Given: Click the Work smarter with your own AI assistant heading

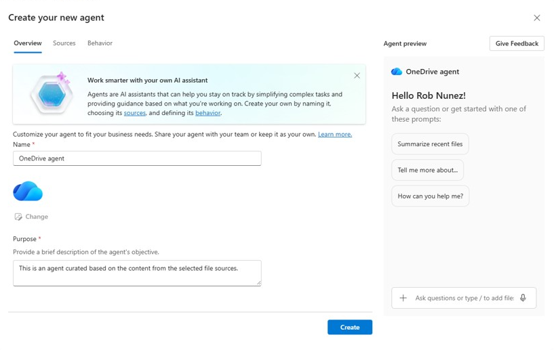Looking at the screenshot, I should 147,81.
